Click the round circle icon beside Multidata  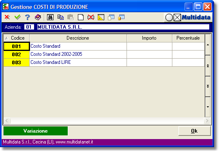169,17
